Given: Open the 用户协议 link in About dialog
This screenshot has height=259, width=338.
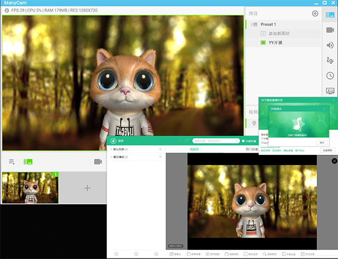Looking at the screenshot, I should [x=300, y=151].
